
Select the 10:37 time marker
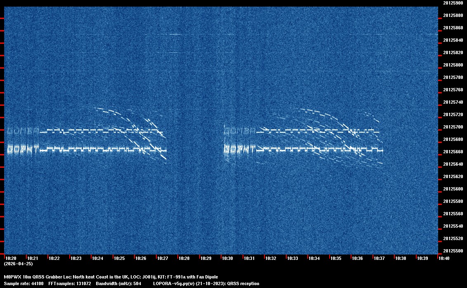pyautogui.click(x=379, y=258)
